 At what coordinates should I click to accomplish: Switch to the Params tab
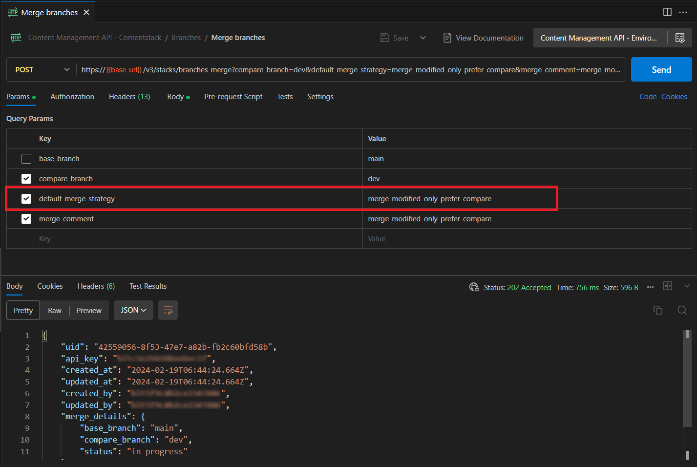pyautogui.click(x=21, y=97)
